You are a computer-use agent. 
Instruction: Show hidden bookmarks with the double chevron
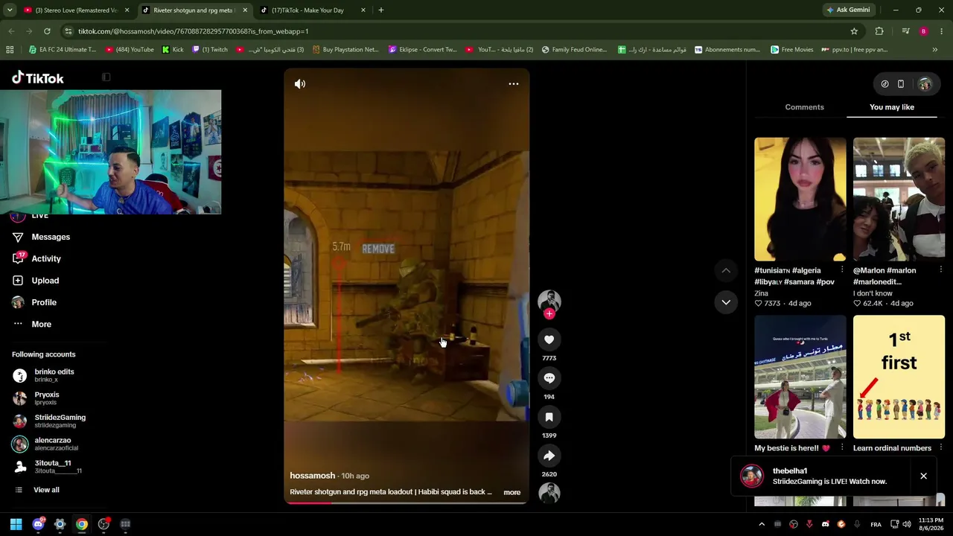pyautogui.click(x=935, y=50)
